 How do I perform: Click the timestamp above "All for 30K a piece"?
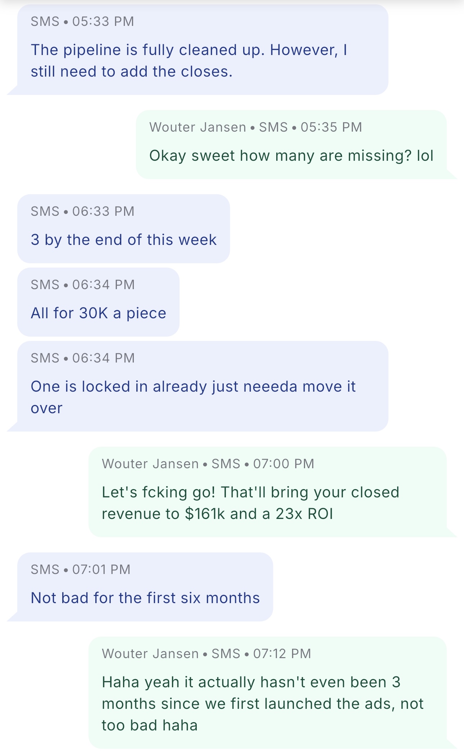click(x=103, y=285)
